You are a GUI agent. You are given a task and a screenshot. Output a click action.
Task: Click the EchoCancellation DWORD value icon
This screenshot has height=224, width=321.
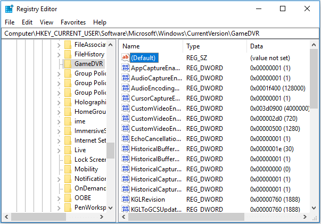pyautogui.click(x=126, y=138)
